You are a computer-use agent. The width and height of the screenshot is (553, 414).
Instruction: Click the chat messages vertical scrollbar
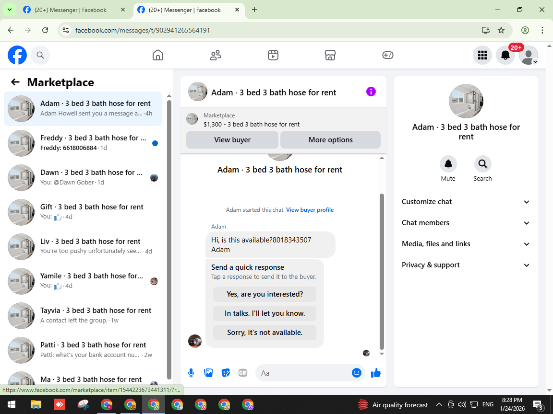[x=382, y=271]
